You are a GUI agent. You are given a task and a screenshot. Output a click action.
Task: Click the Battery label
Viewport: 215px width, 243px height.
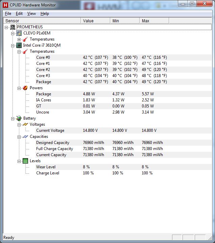tap(29, 118)
